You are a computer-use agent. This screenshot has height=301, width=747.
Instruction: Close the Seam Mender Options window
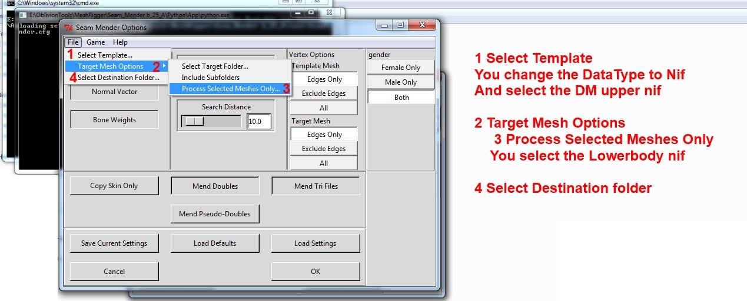pos(421,25)
